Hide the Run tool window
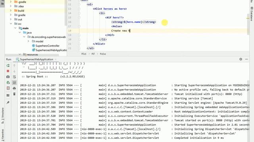 [x=246, y=59]
